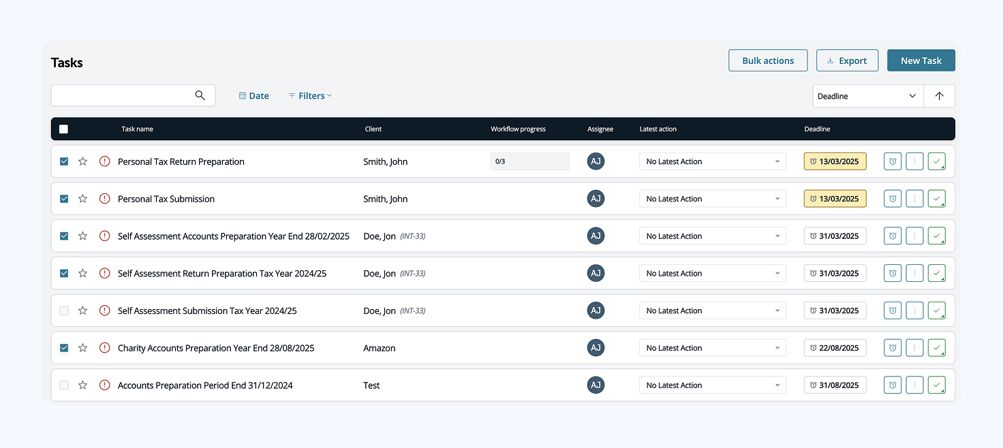Star the Self Assessment Accounts Preparation task
Screen dimensions: 1003x448
click(x=82, y=236)
